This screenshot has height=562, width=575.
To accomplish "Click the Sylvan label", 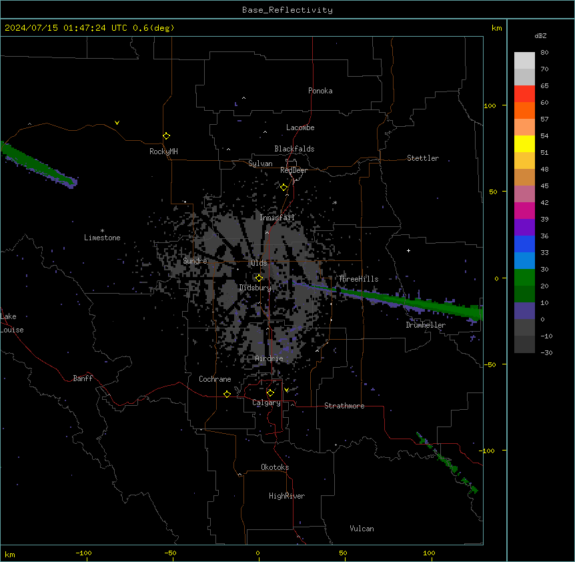I will point(260,164).
